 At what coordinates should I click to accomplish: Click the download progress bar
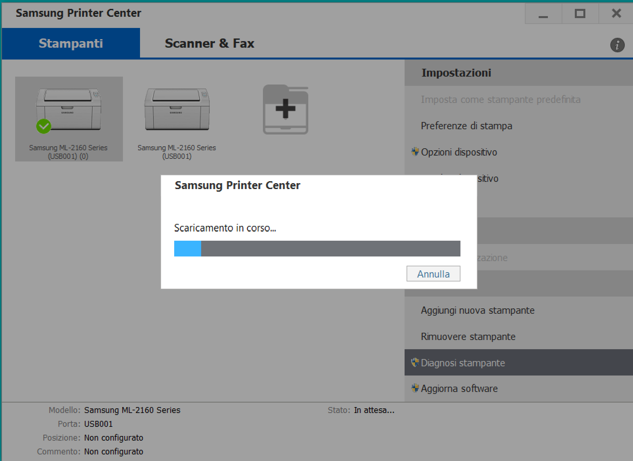(317, 249)
